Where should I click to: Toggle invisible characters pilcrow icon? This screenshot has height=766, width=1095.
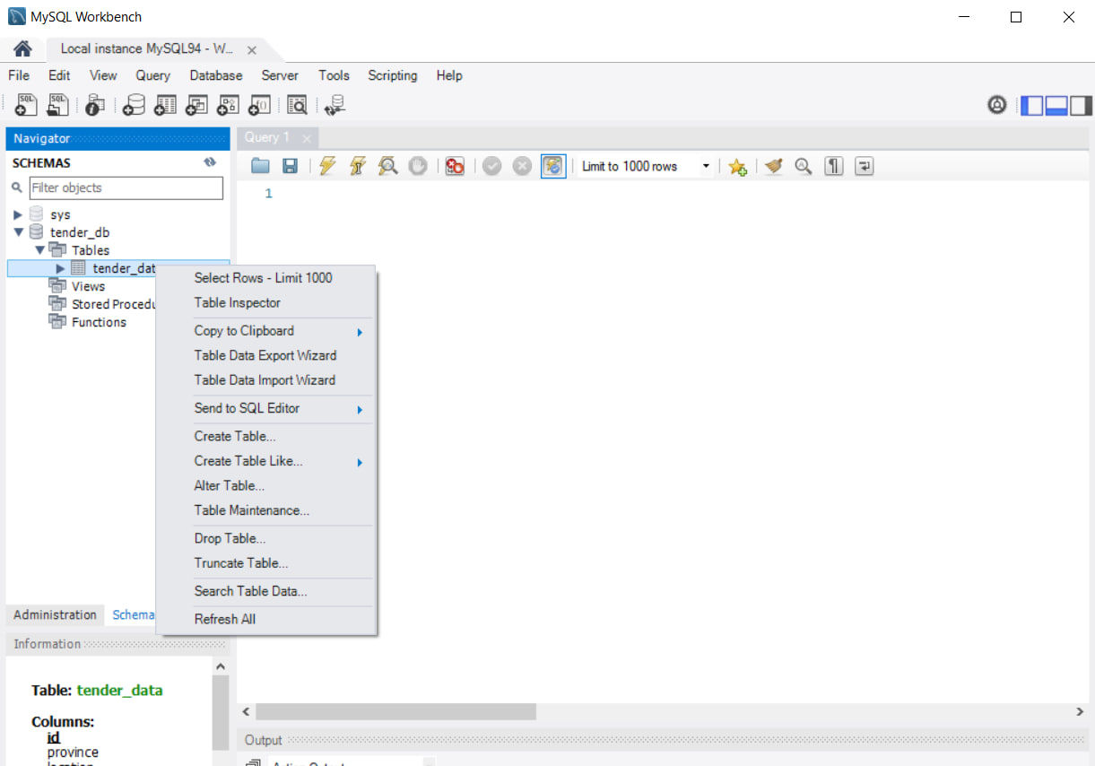pyautogui.click(x=834, y=166)
